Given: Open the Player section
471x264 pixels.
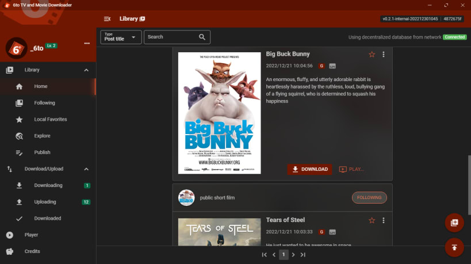Looking at the screenshot, I should point(48,235).
